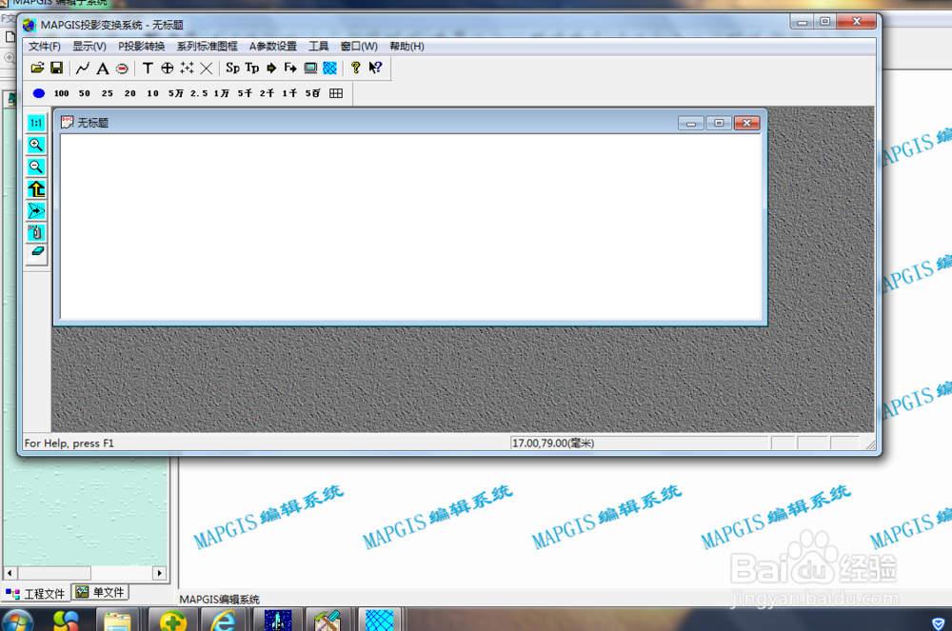Screen dimensions: 952x631
Task: Click the scattered stars points icon
Action: 187,68
